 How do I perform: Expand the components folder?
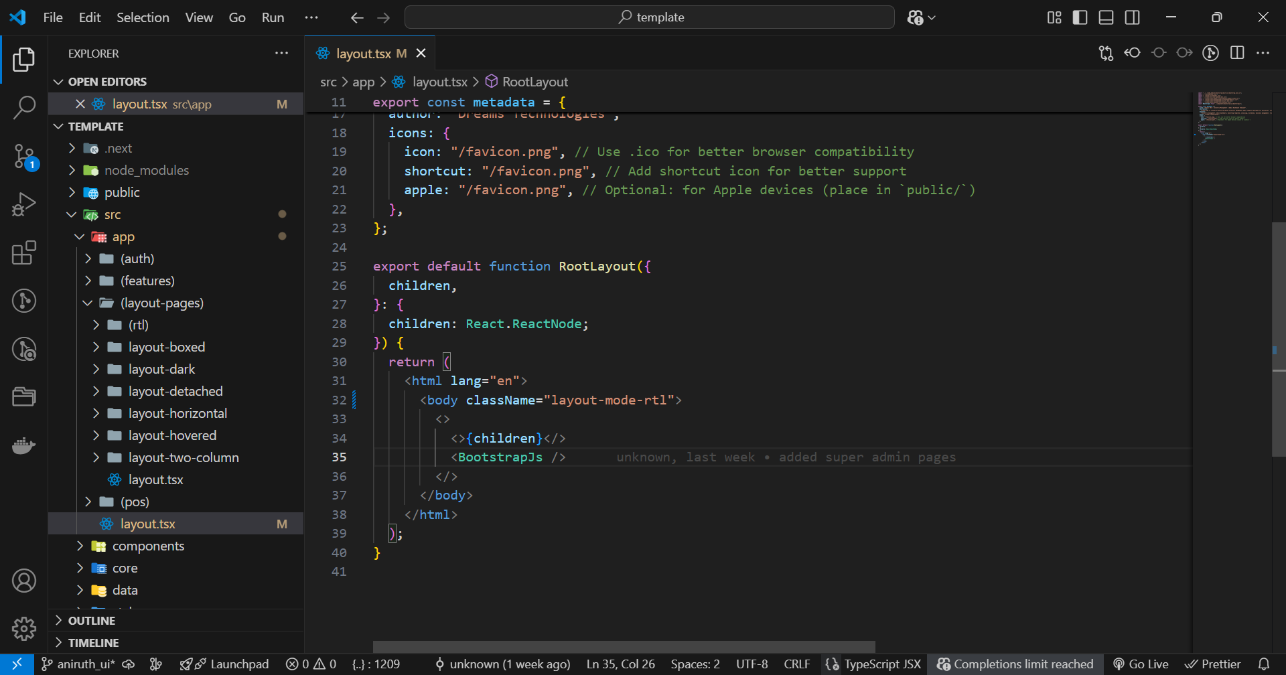148,546
